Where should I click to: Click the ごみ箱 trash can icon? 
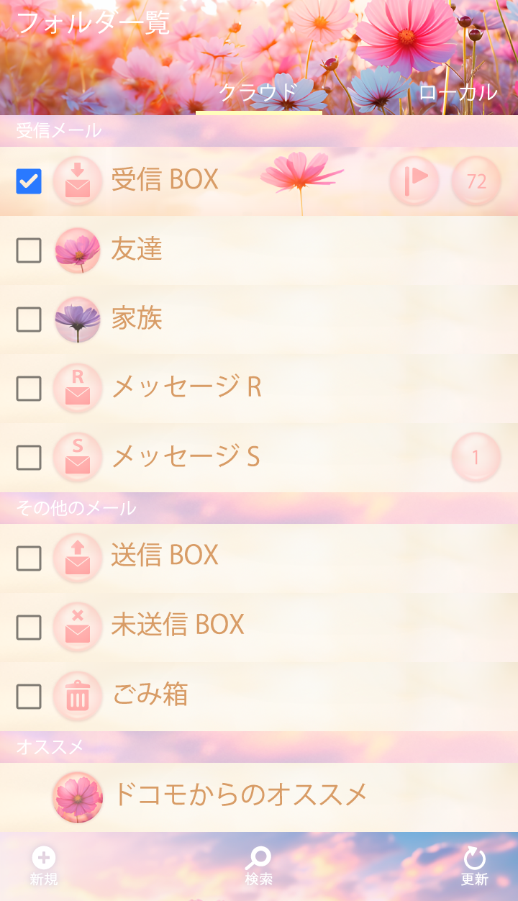click(78, 697)
